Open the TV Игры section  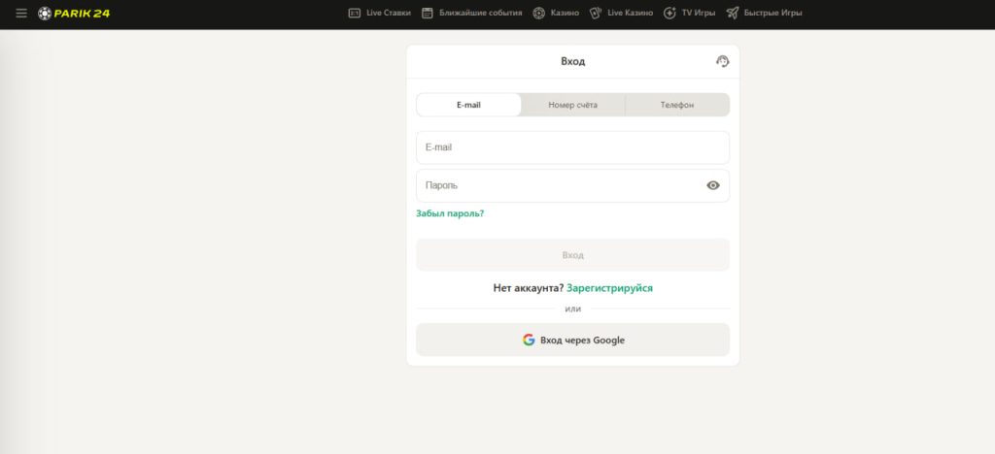[689, 13]
